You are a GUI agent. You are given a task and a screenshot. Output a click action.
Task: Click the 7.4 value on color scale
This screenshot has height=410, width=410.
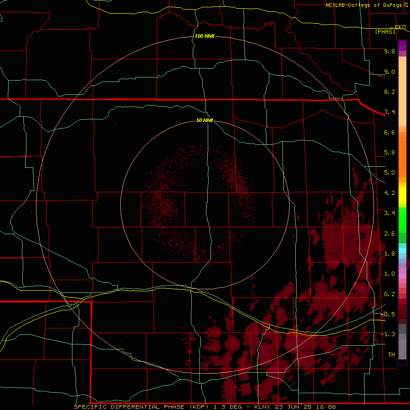coord(389,112)
